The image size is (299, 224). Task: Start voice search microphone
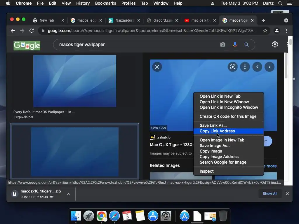click(x=235, y=45)
